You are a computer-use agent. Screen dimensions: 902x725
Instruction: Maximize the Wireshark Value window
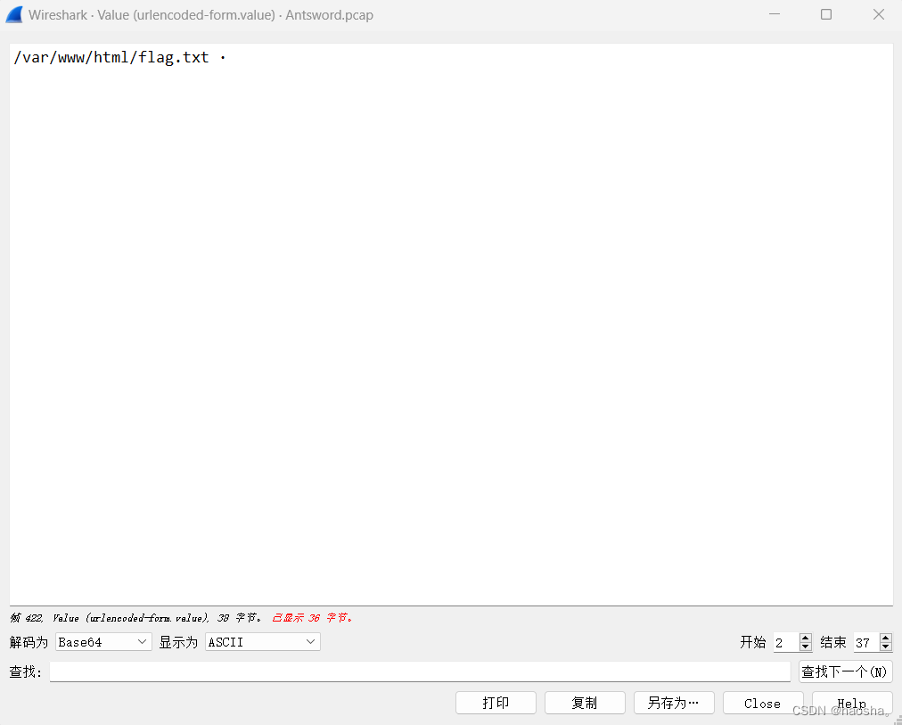pyautogui.click(x=826, y=14)
